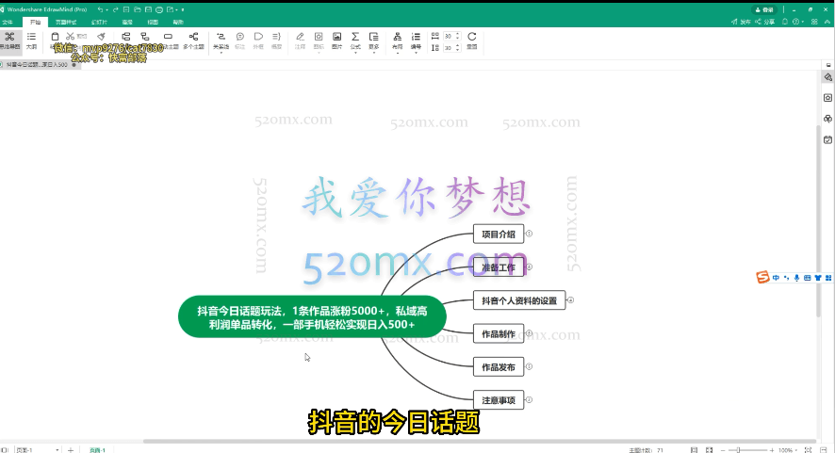Toggle the 准备工作 branch expand circle
The width and height of the screenshot is (835, 453).
[x=529, y=267]
